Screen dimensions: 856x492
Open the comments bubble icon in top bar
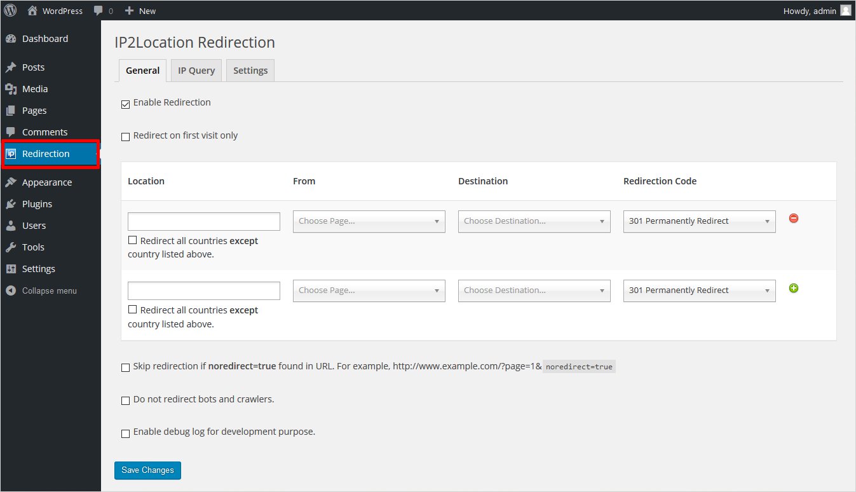99,11
